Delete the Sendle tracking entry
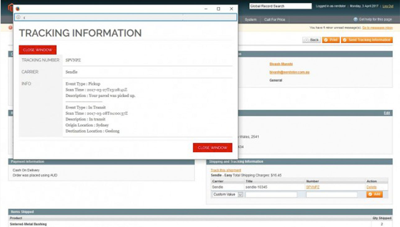The width and height of the screenshot is (400, 227). coord(371,187)
